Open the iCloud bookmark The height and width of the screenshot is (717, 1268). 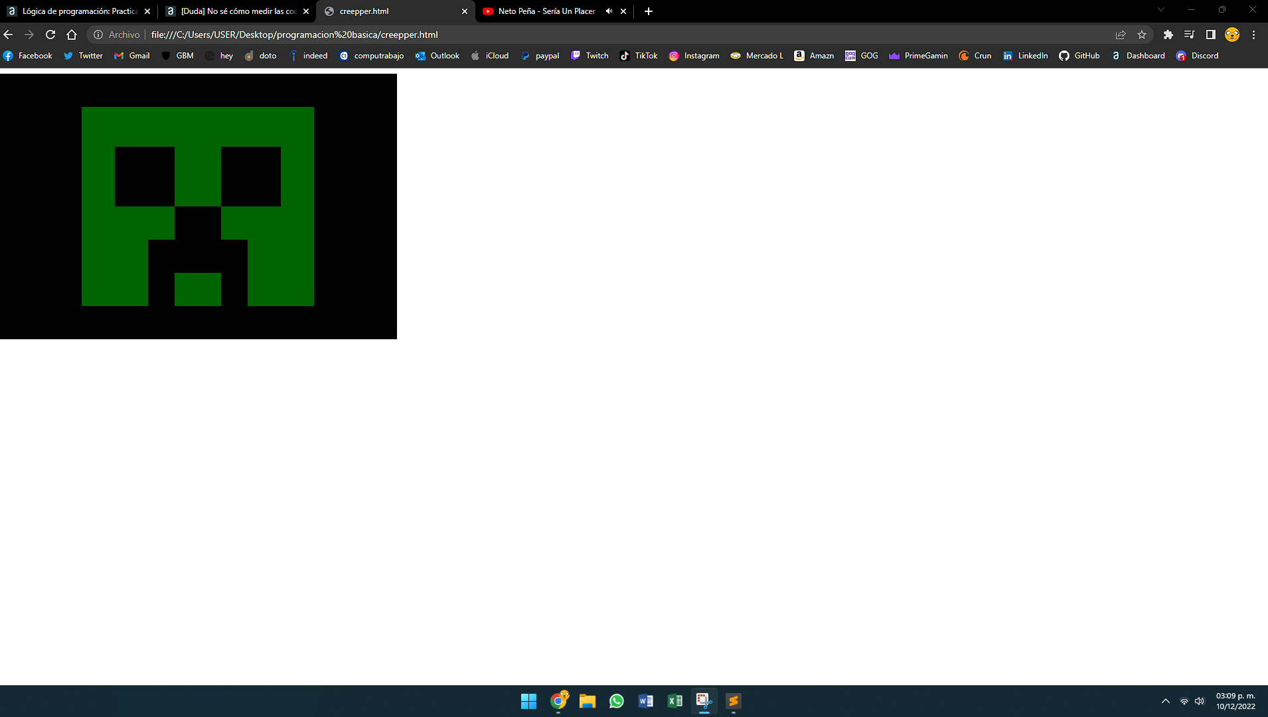point(490,56)
